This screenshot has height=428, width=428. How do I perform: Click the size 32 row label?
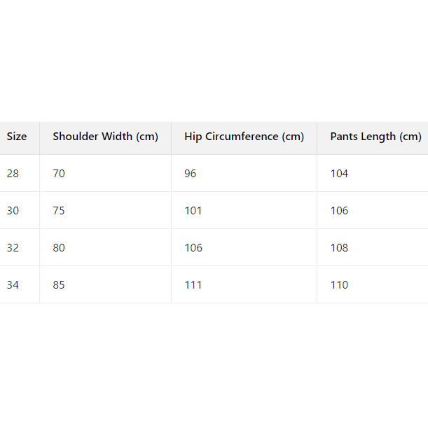13,248
